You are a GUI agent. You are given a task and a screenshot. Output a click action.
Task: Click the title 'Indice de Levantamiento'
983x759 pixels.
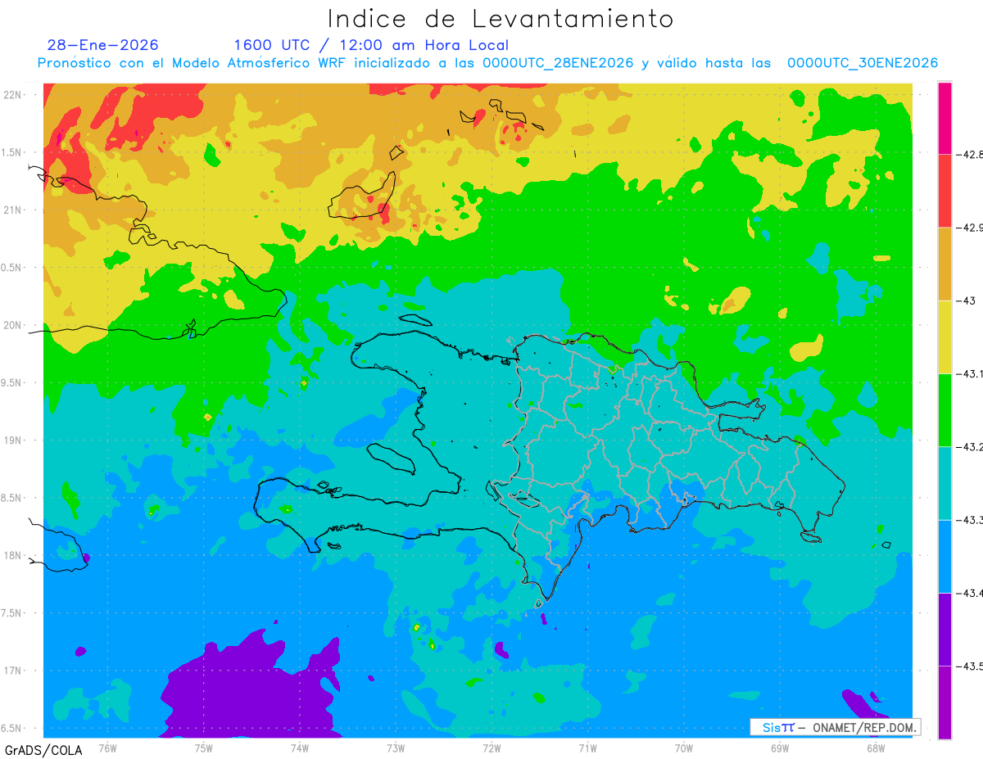(501, 19)
